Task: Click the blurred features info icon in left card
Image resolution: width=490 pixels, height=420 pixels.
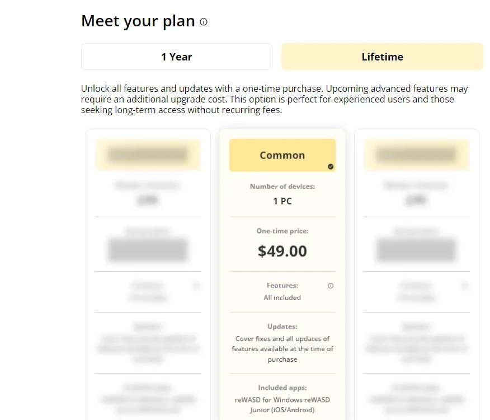Action: pyautogui.click(x=196, y=286)
